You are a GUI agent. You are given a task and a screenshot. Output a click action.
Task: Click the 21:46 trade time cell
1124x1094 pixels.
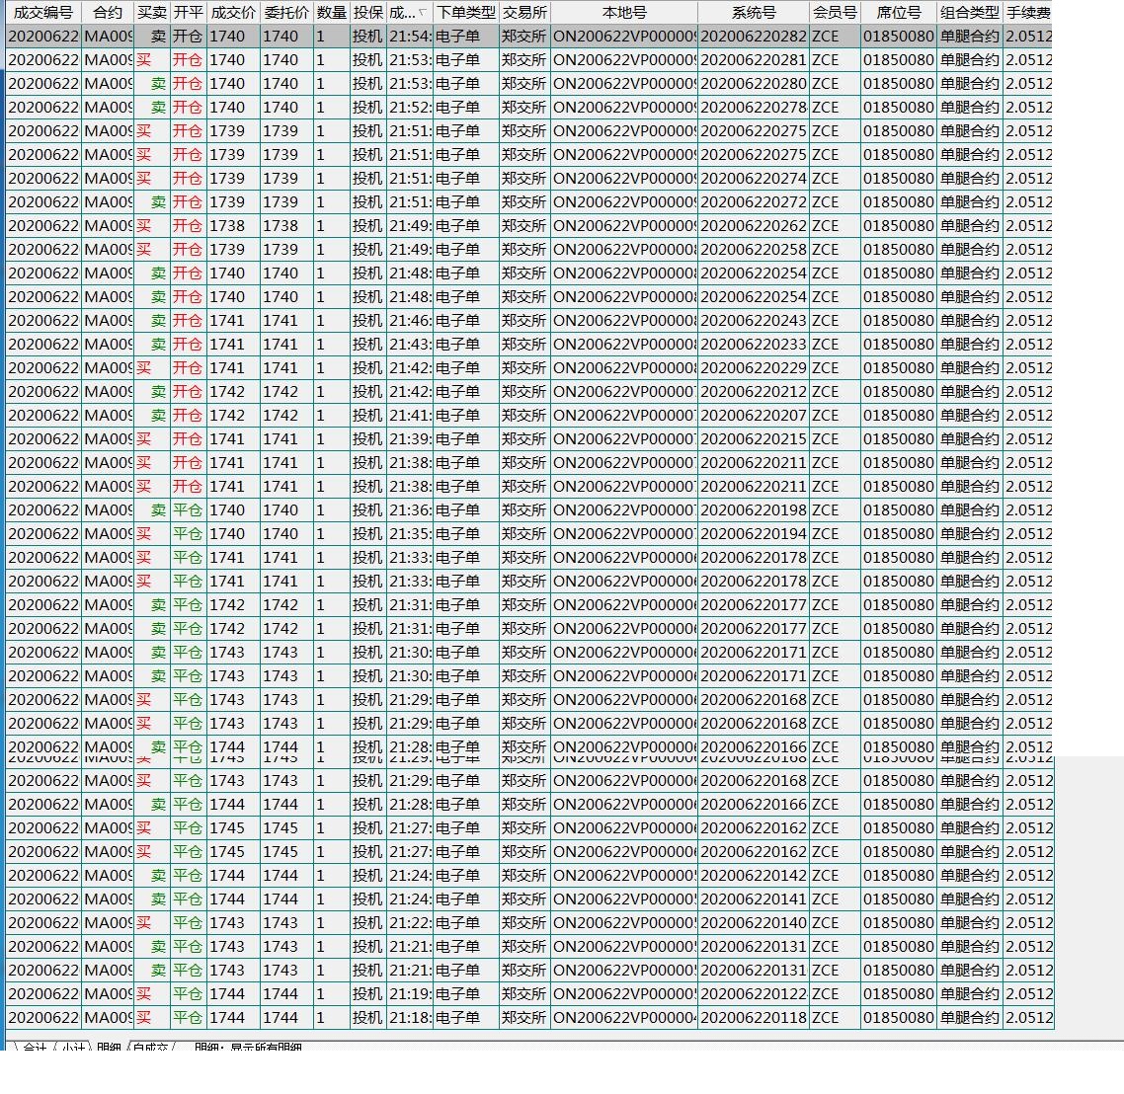tap(409, 320)
